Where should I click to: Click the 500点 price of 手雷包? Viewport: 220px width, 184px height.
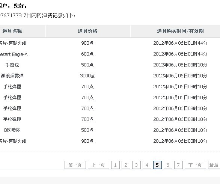(x=87, y=65)
